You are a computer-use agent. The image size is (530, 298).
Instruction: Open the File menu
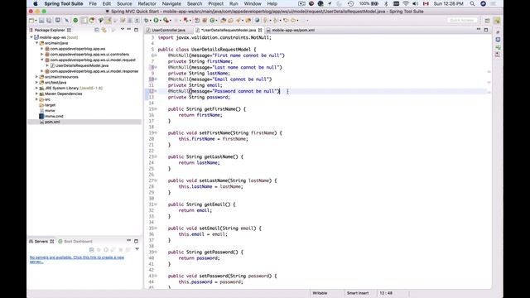coord(93,3)
